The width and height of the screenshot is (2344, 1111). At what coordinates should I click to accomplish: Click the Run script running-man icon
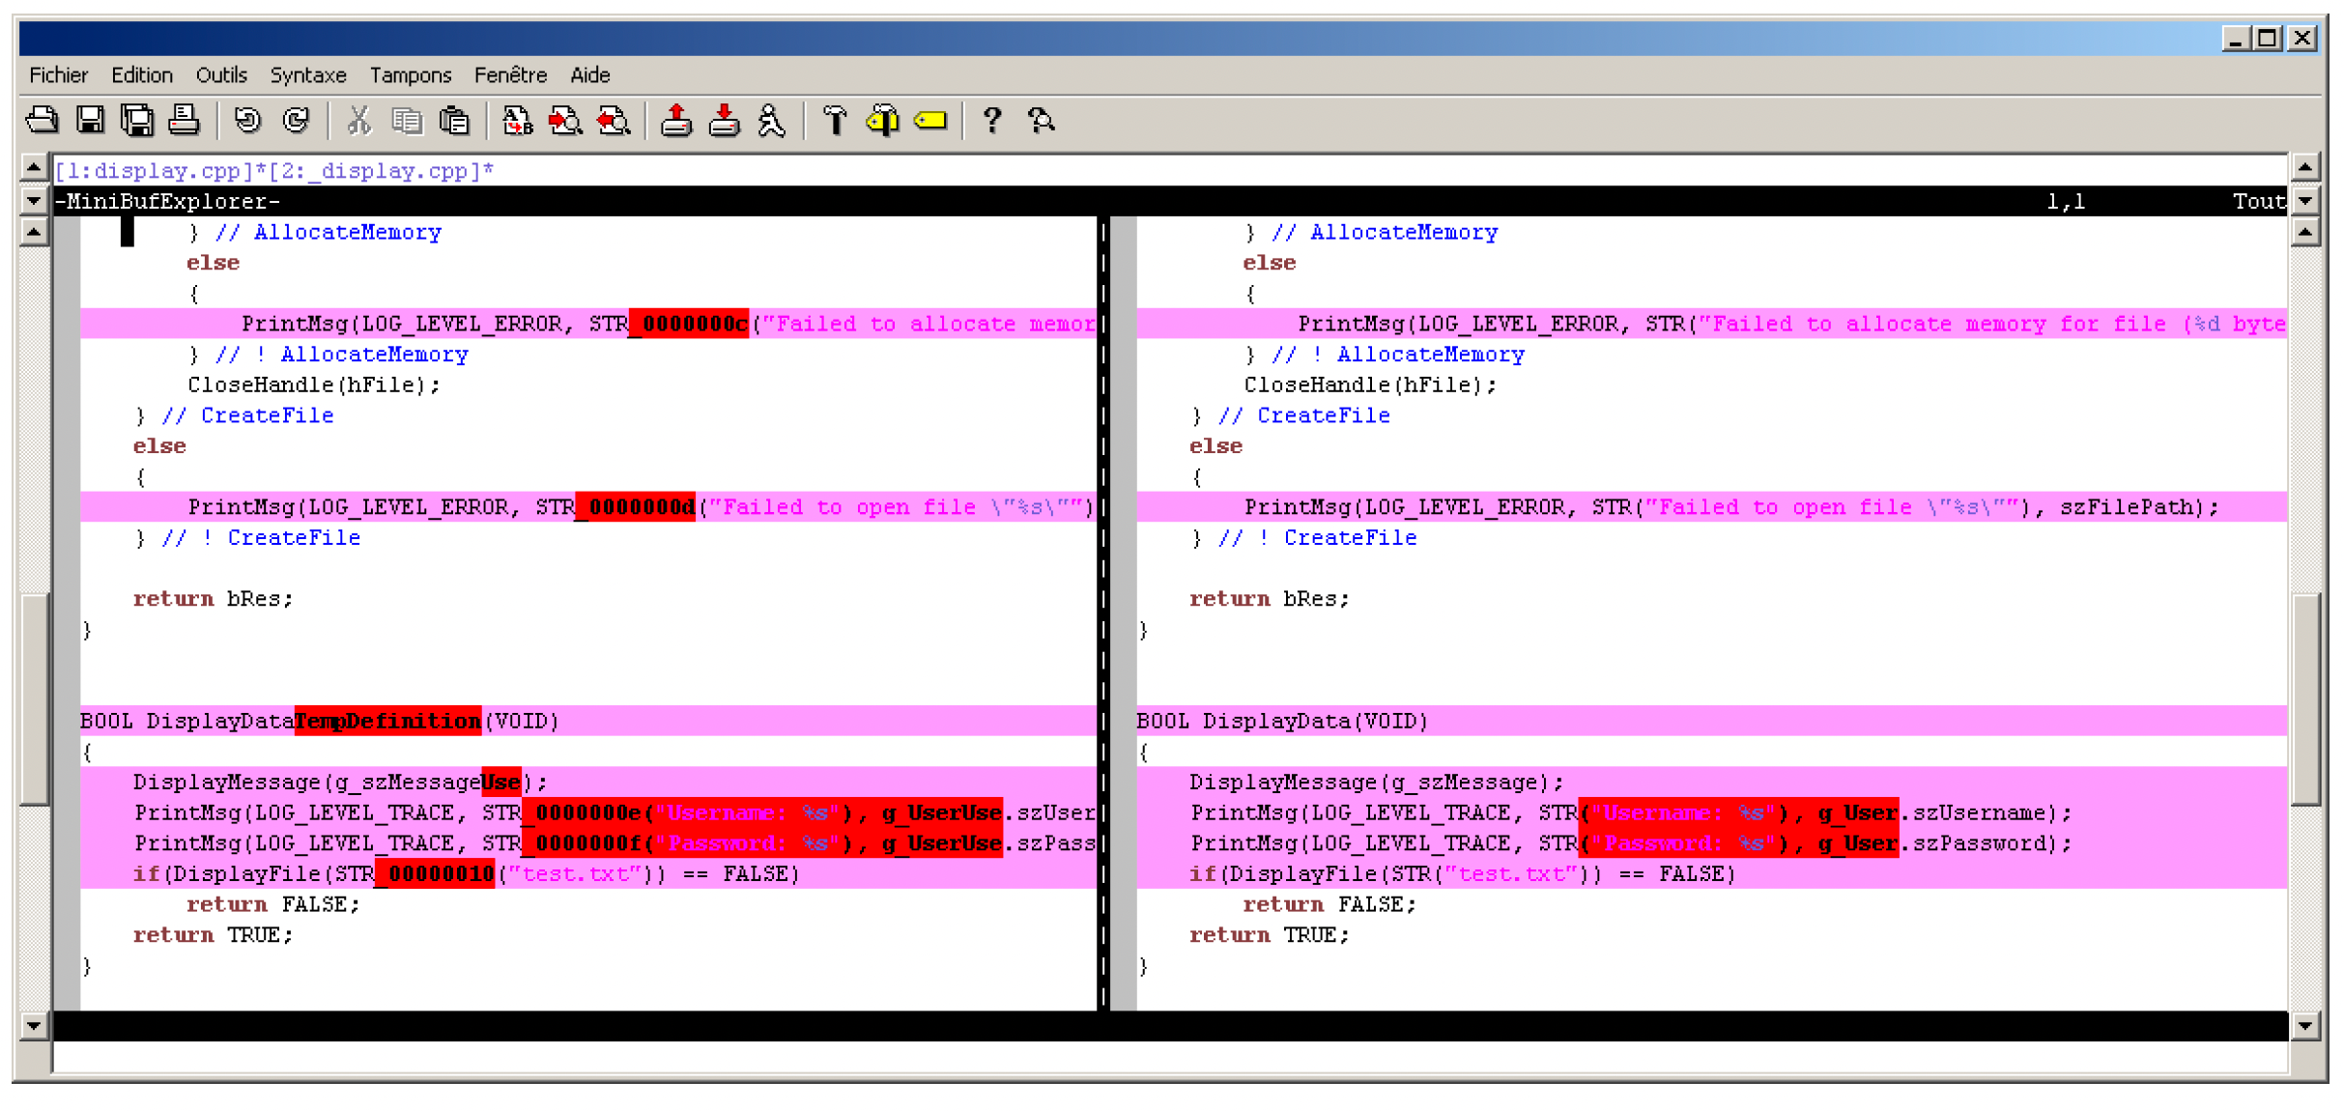tap(771, 121)
